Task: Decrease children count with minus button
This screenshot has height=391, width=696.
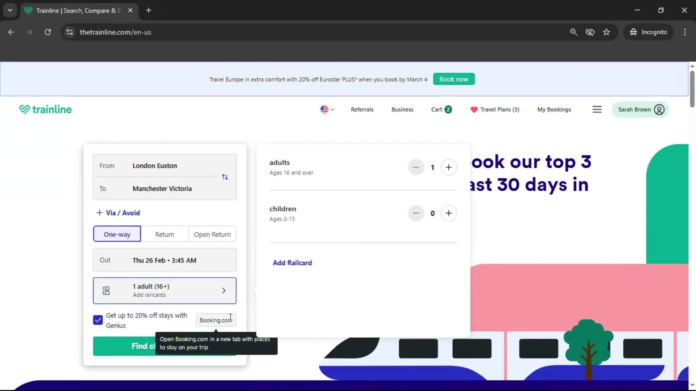Action: [x=416, y=213]
